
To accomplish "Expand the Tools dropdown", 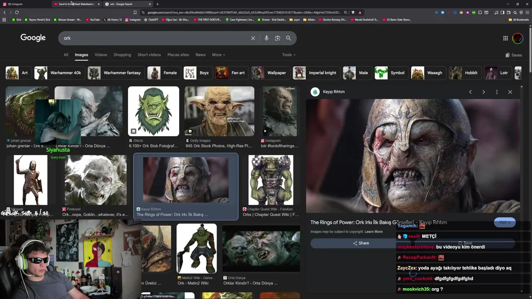I will [289, 55].
